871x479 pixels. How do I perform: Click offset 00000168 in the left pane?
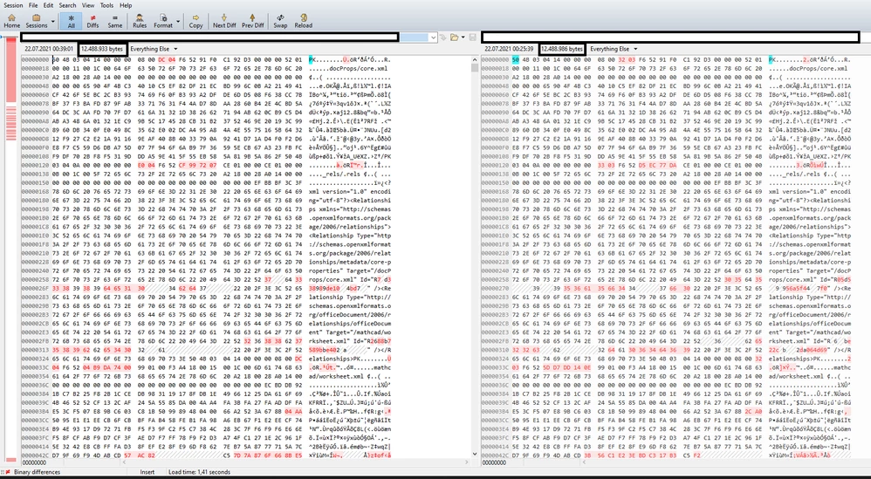pos(35,191)
